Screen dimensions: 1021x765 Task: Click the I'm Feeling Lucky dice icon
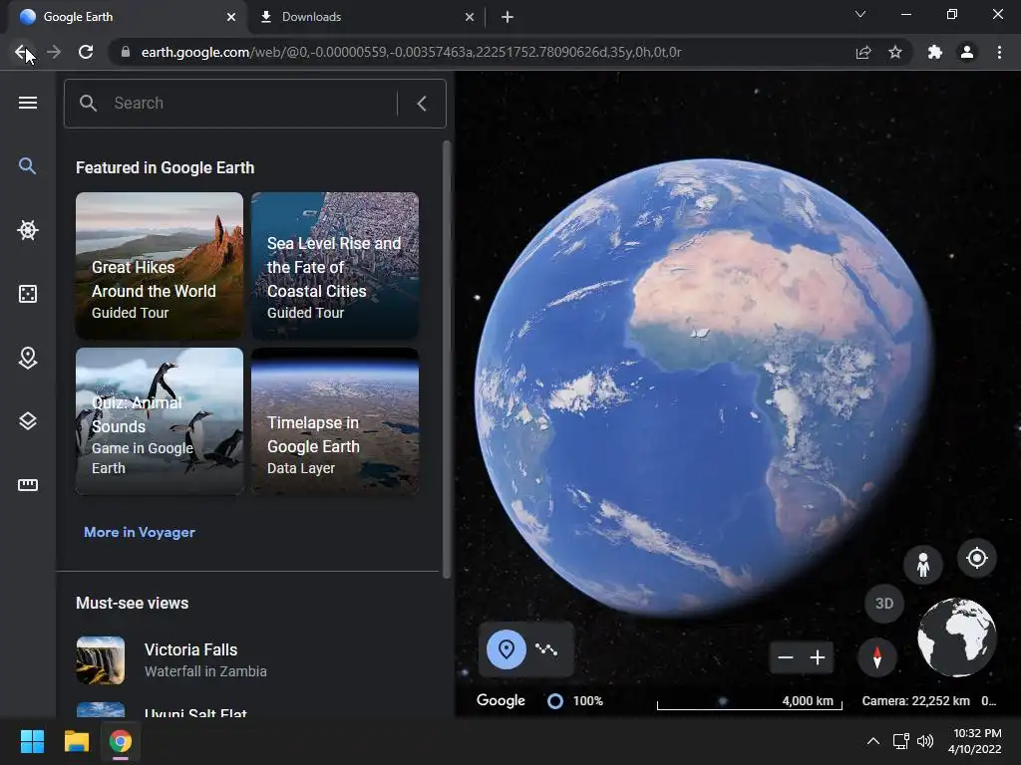tap(27, 294)
